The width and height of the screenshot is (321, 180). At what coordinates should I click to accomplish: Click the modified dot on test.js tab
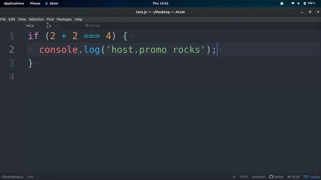[x=58, y=25]
